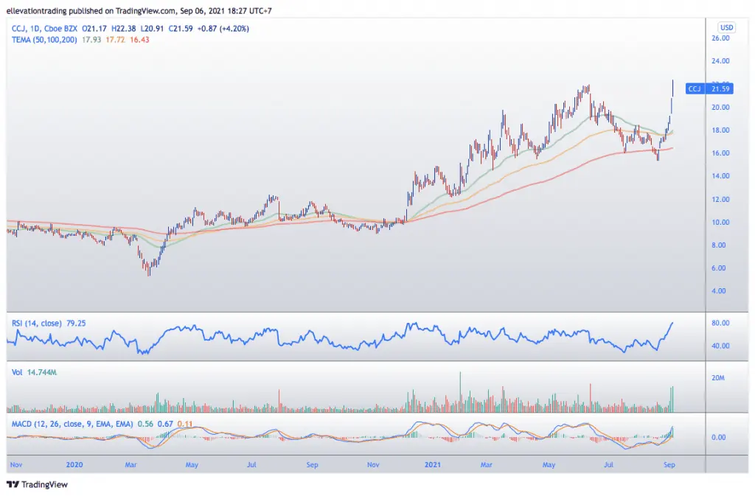Screen dimensions: 755x496
Task: Click the 18.00 price axis label
Action: point(720,130)
